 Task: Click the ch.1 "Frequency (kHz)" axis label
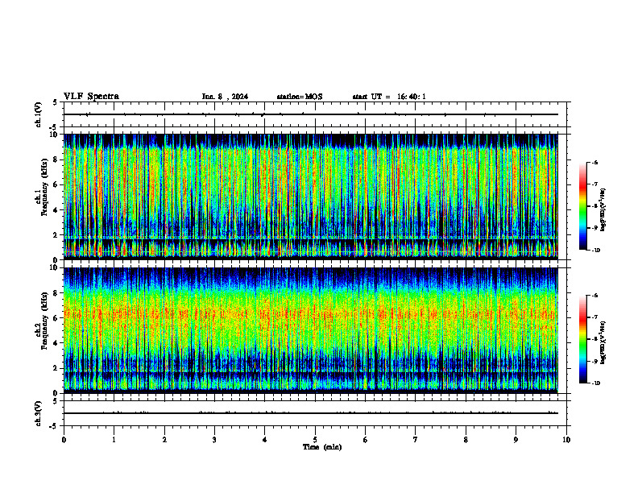[x=45, y=187]
